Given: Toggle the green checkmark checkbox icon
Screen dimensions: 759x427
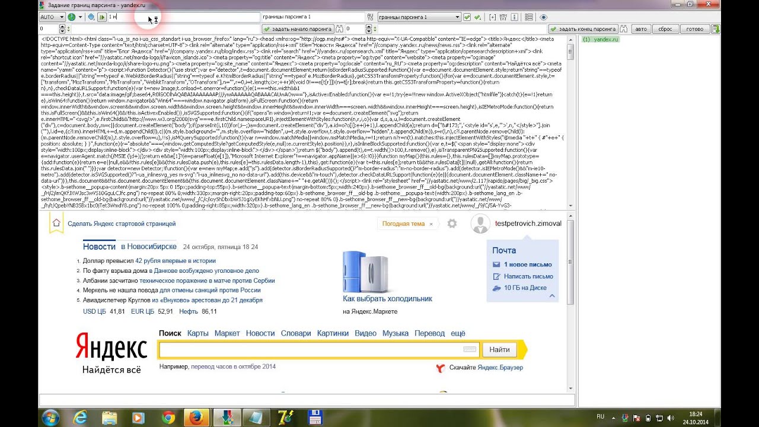Looking at the screenshot, I should [x=467, y=17].
